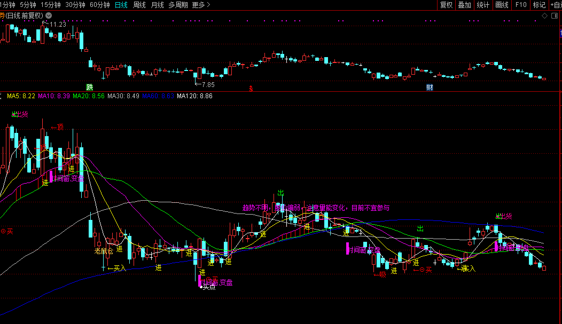Image resolution: width=562 pixels, height=324 pixels.
Task: Open the 画线 drawing tools
Action: click(x=502, y=5)
